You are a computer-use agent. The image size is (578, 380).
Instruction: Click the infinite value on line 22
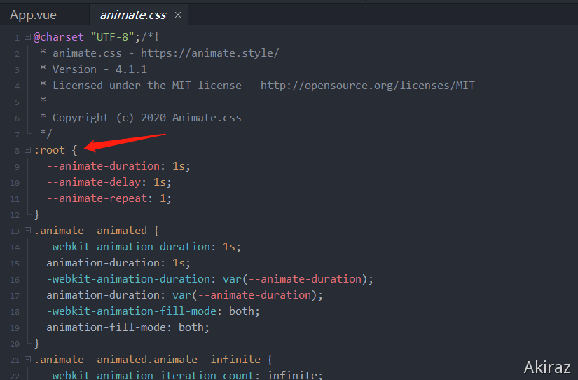pos(293,376)
